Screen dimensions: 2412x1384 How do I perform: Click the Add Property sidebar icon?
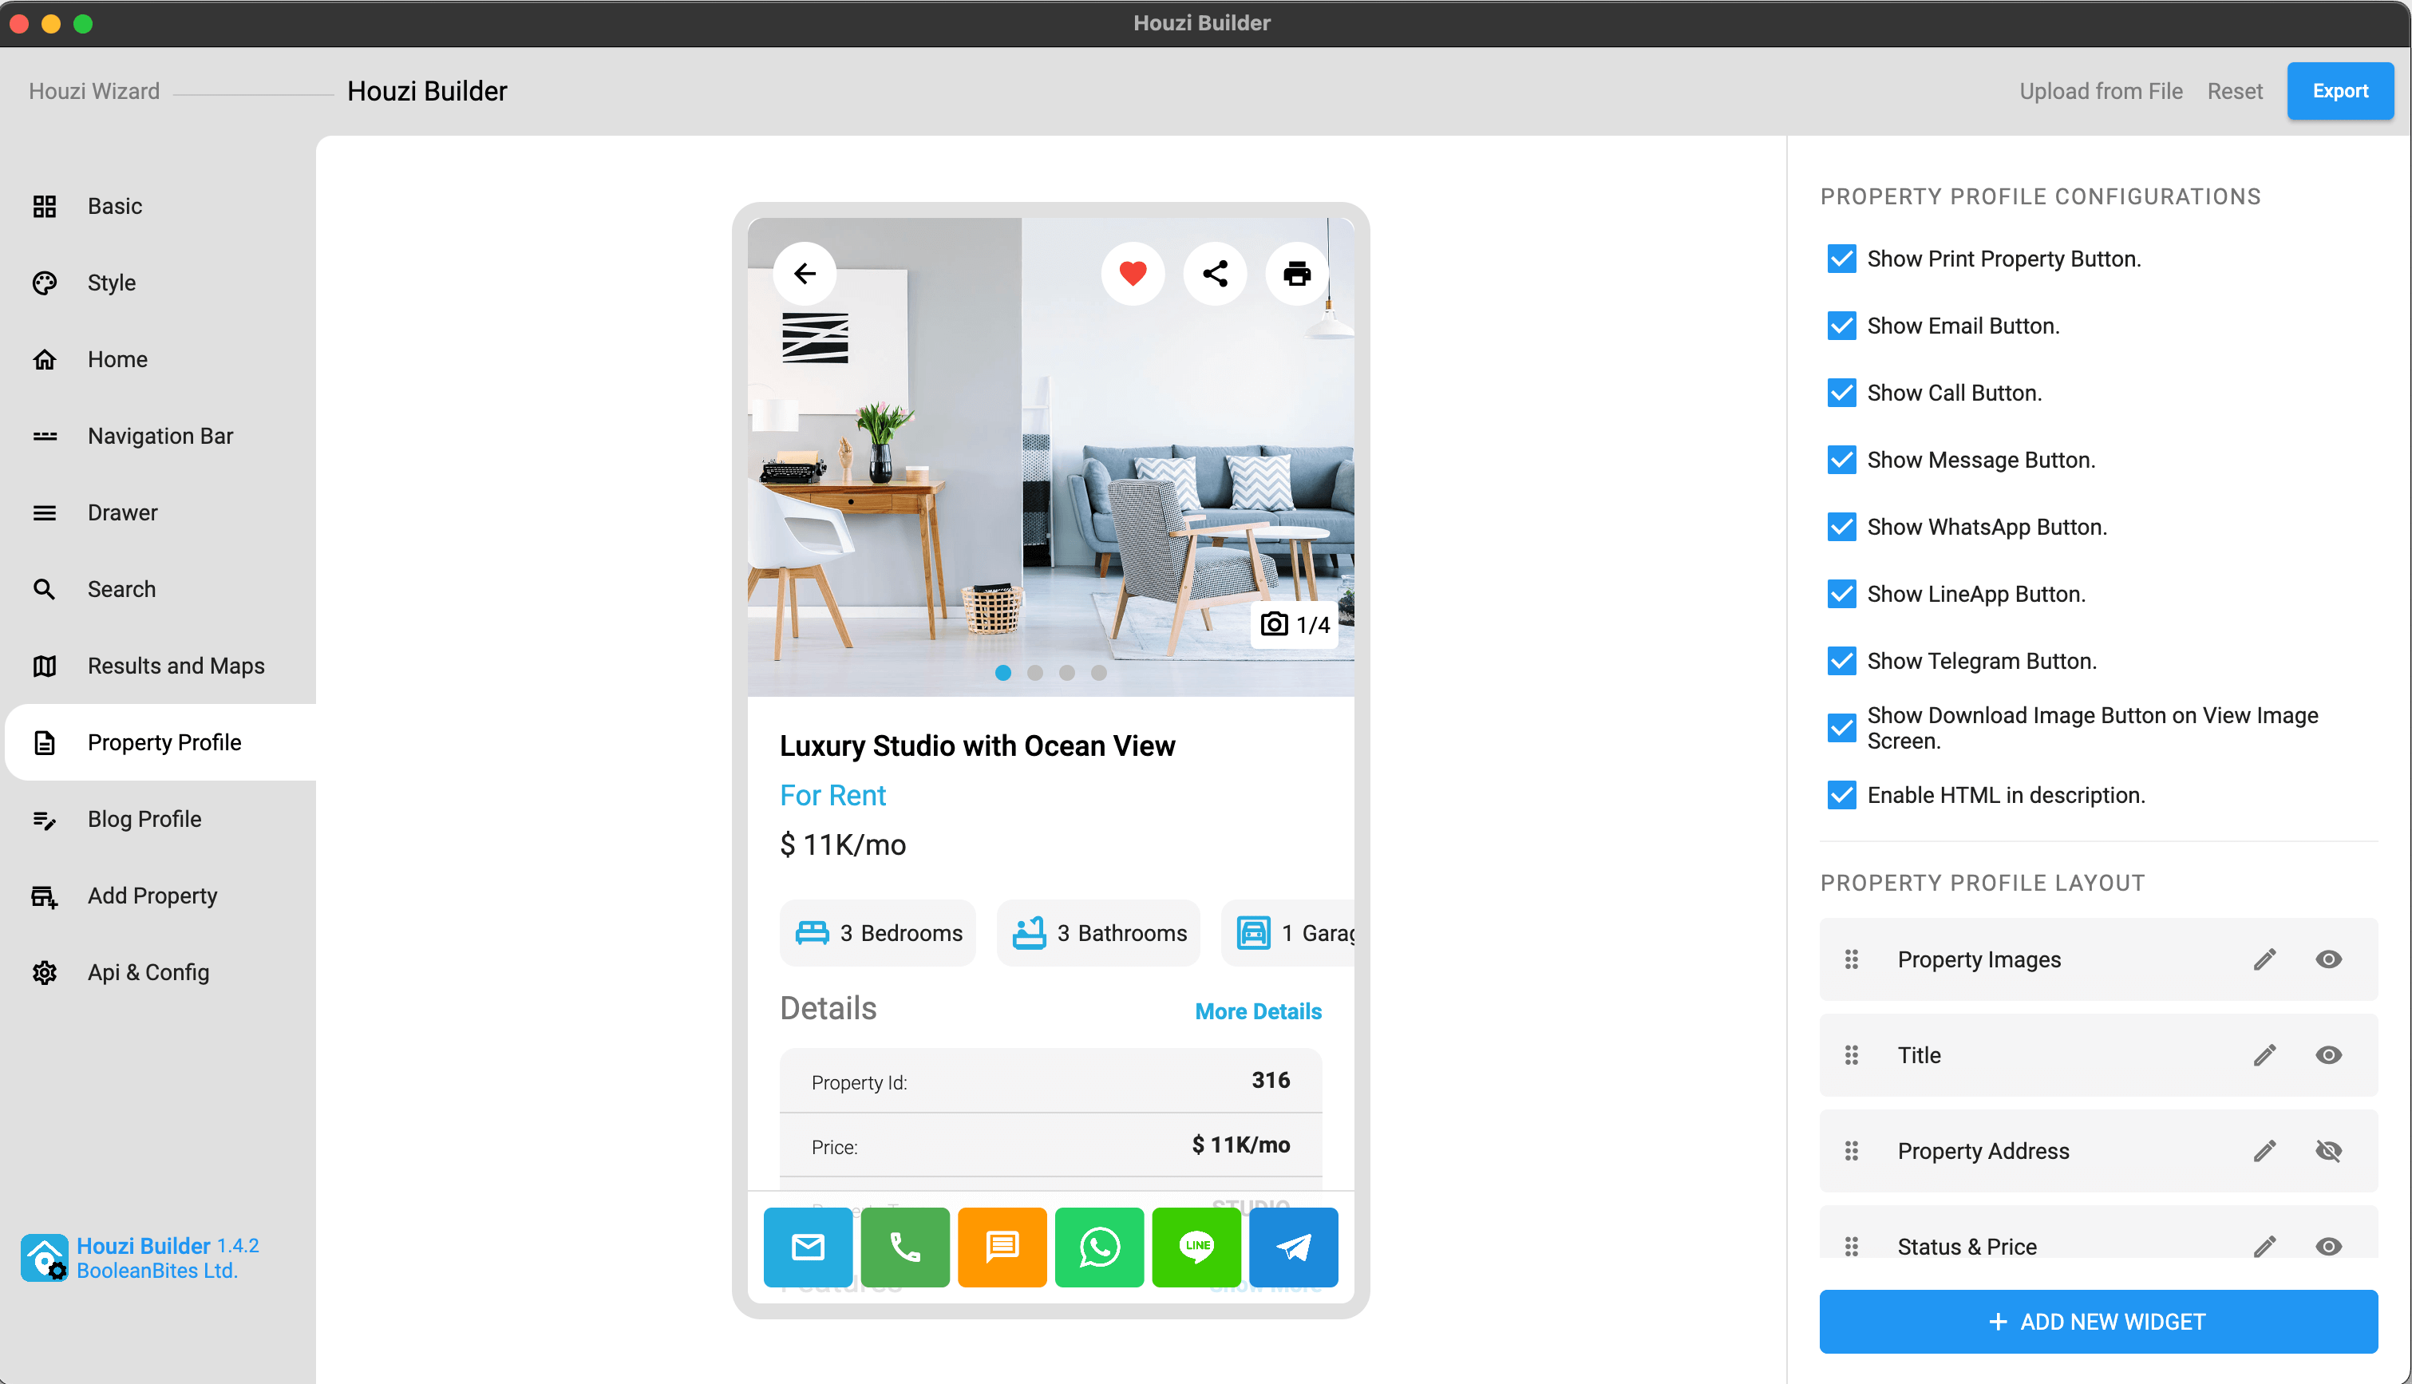pos(43,895)
